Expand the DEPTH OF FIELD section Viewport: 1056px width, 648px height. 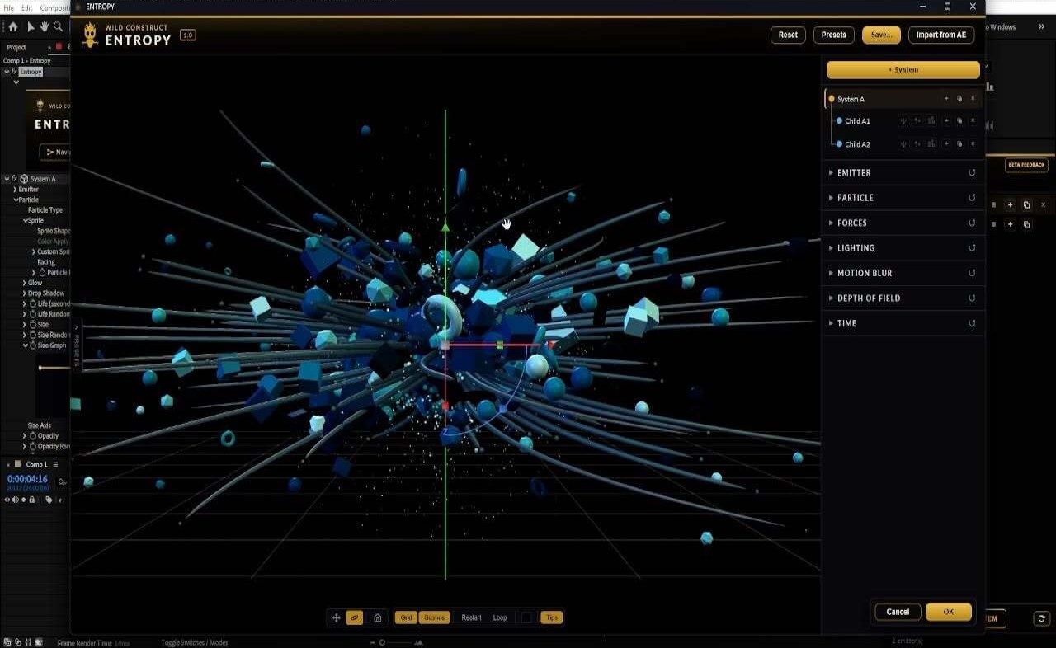(903, 298)
